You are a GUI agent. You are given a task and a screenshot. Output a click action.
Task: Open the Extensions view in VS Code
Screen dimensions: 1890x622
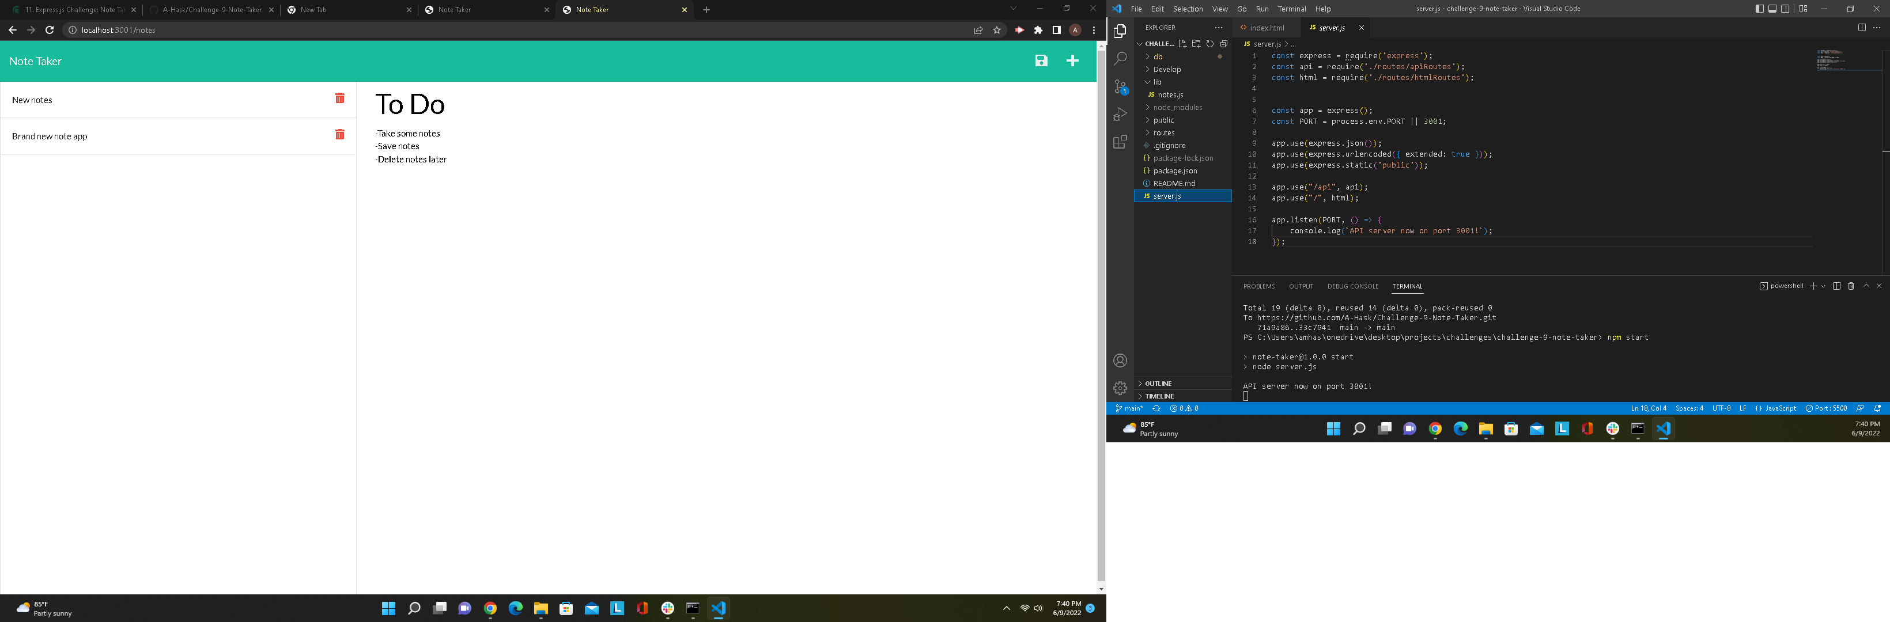(x=1120, y=141)
